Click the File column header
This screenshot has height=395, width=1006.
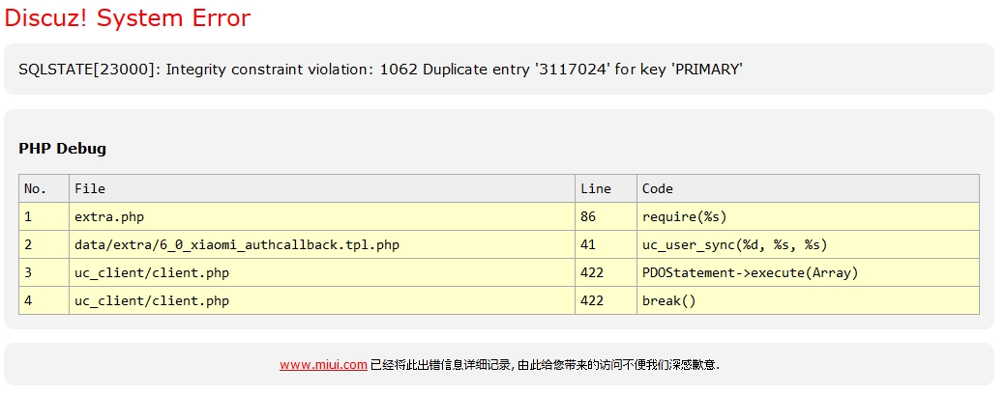click(x=90, y=188)
